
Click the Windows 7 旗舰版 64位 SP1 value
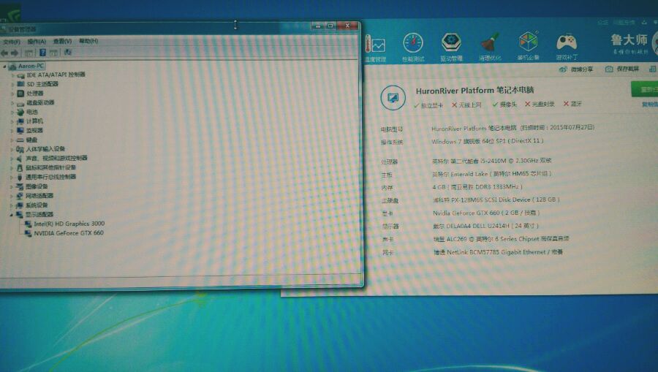[488, 141]
